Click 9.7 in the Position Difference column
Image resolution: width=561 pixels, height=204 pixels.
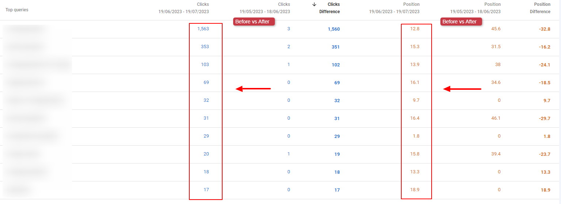pyautogui.click(x=547, y=100)
